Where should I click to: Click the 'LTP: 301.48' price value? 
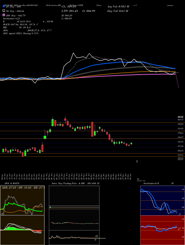tap(70, 11)
